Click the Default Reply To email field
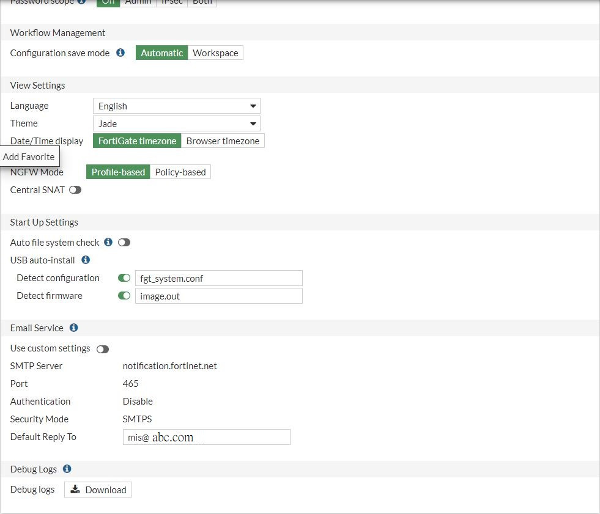 tap(207, 437)
